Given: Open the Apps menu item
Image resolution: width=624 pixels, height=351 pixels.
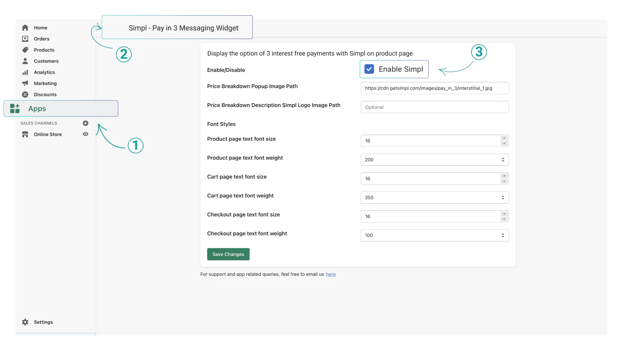Looking at the screenshot, I should point(37,109).
